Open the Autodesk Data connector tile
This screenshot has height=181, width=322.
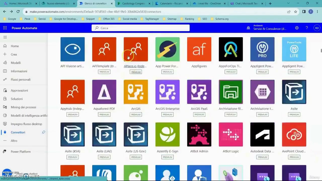tap(262, 134)
